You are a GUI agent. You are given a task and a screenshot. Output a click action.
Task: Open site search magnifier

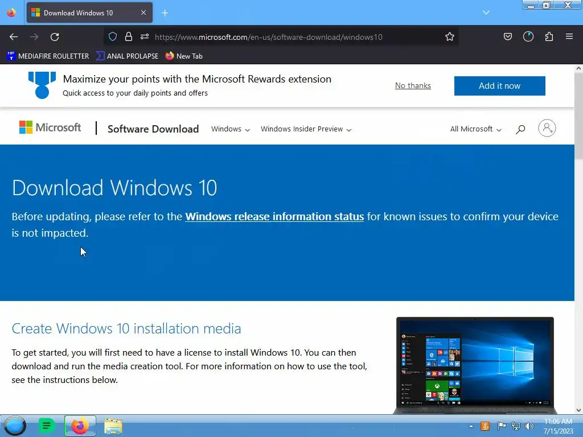tap(520, 129)
